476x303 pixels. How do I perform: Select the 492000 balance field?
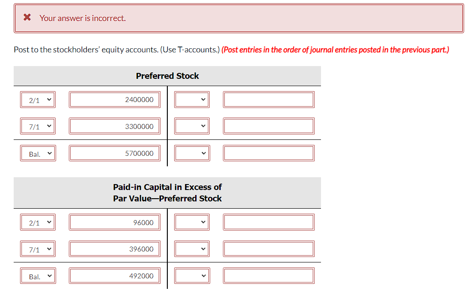click(x=114, y=275)
